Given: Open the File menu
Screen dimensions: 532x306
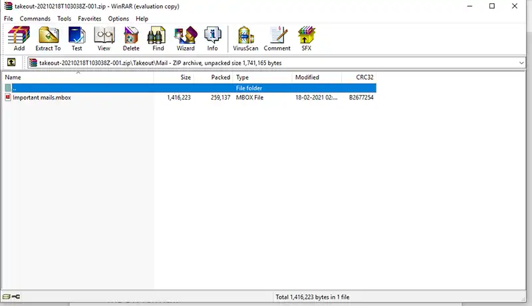Looking at the screenshot, I should 9,19.
